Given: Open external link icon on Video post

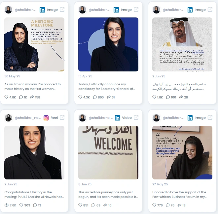Looking at the screenshot, I should [136, 118].
